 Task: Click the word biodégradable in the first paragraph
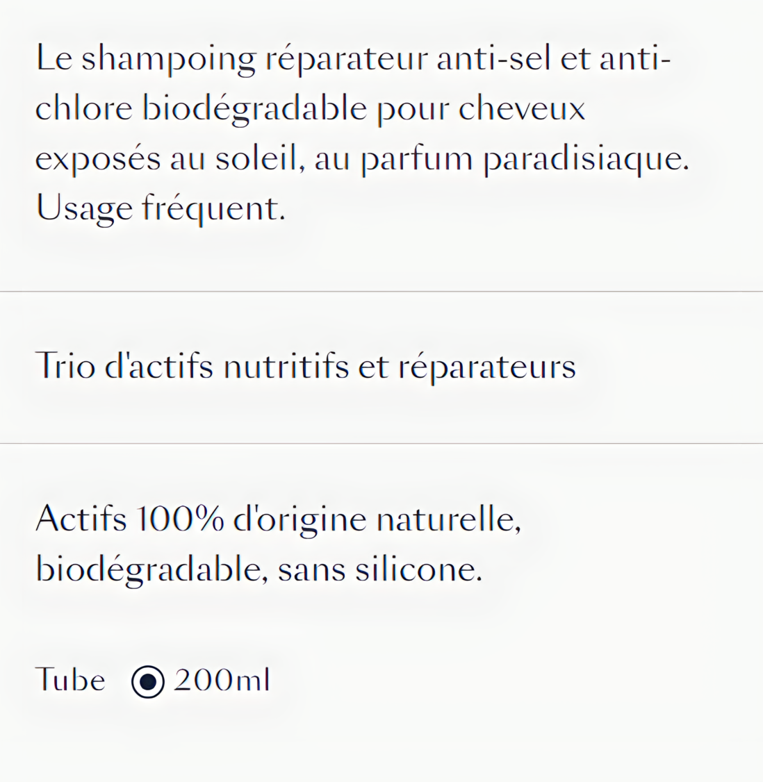[x=254, y=109]
